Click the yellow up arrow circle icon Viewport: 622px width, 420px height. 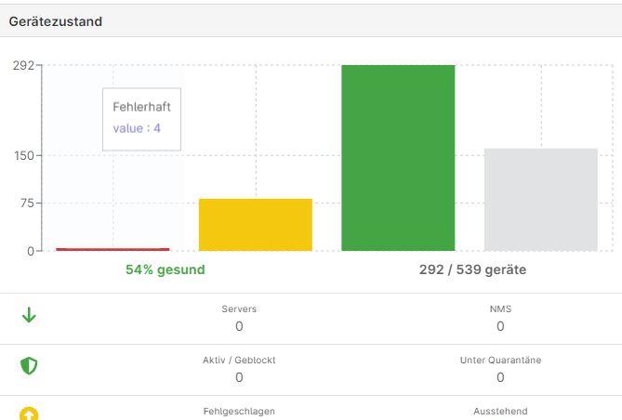(x=29, y=413)
